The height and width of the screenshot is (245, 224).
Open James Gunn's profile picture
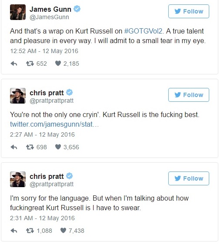tap(18, 12)
